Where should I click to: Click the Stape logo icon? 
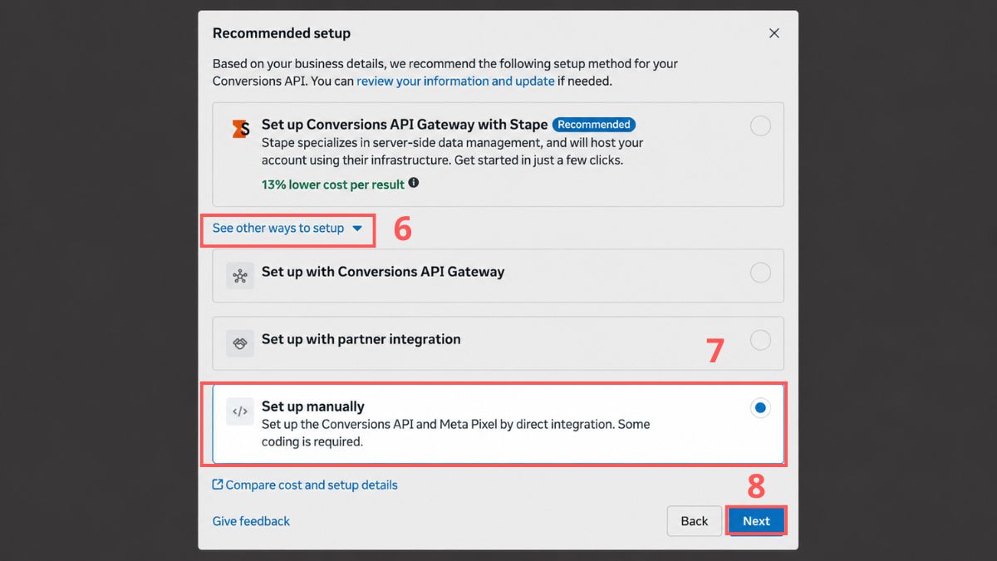pos(240,129)
